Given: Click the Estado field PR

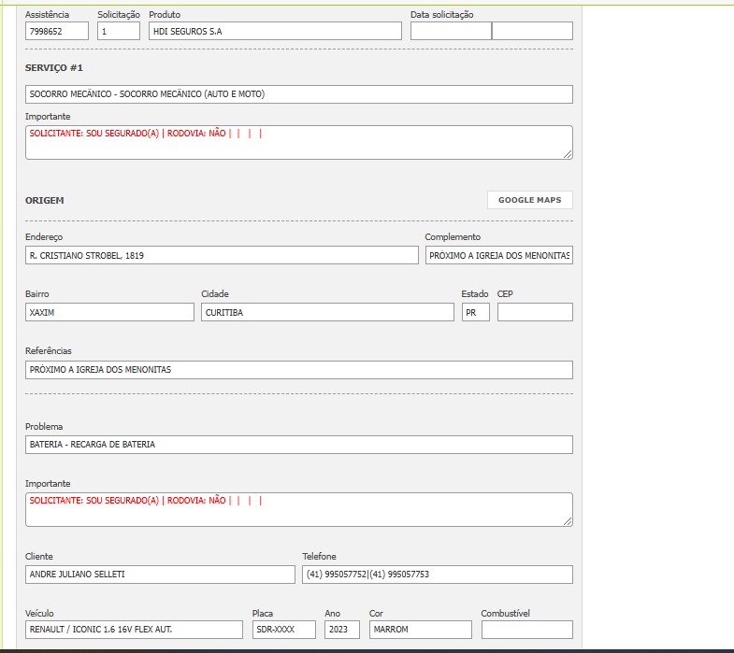Looking at the screenshot, I should point(476,312).
